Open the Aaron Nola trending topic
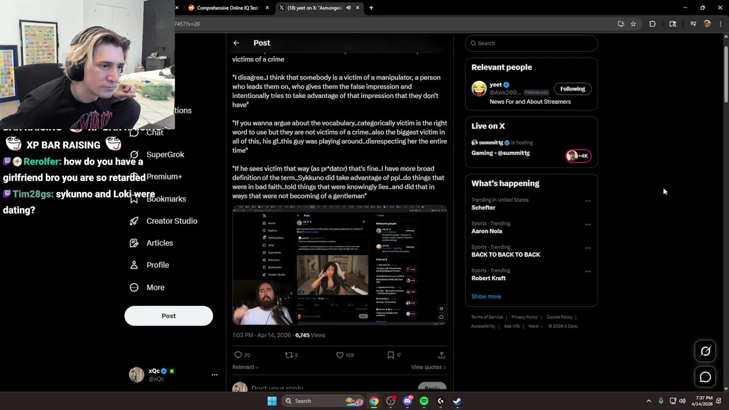The image size is (729, 410). 486,231
